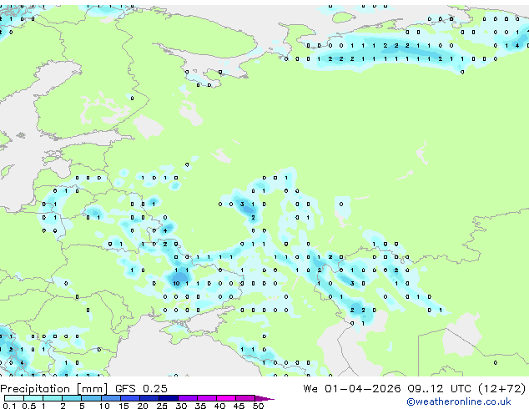Click the 'GFS 0.25' model label
Screen dimensions: 529x409
[141, 388]
